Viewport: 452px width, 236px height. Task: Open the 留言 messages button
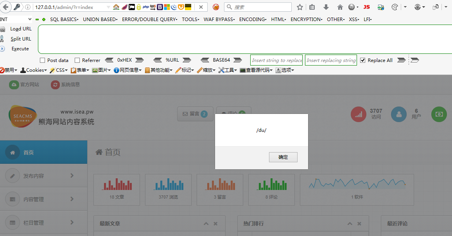click(195, 114)
